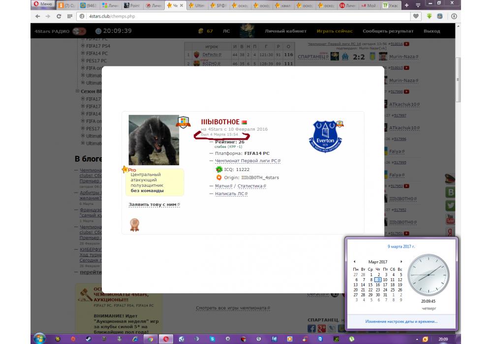Open the Windows Start menu
The height and width of the screenshot is (344, 492).
[x=39, y=339]
